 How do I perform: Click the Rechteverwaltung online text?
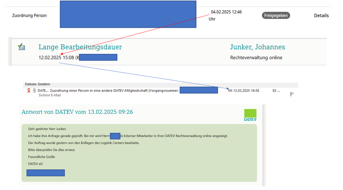(x=256, y=58)
